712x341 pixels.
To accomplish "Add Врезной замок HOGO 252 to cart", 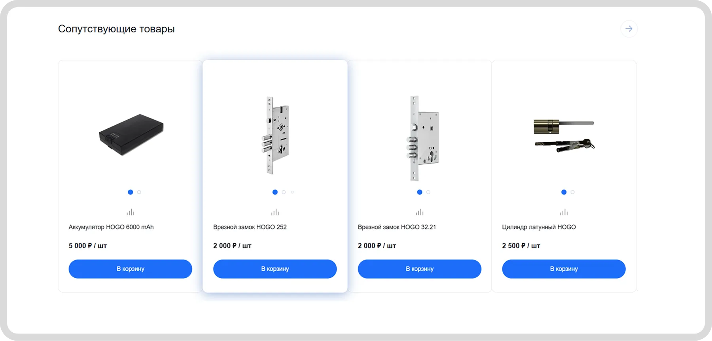I will coord(275,269).
